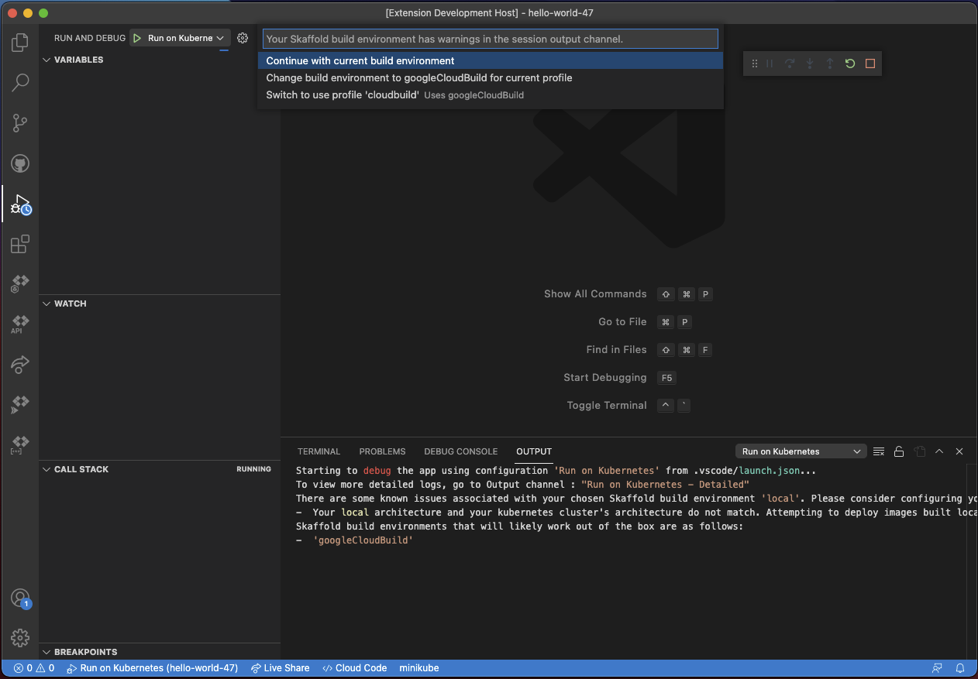Click Live Share in status bar
The height and width of the screenshot is (679, 978).
(x=279, y=668)
